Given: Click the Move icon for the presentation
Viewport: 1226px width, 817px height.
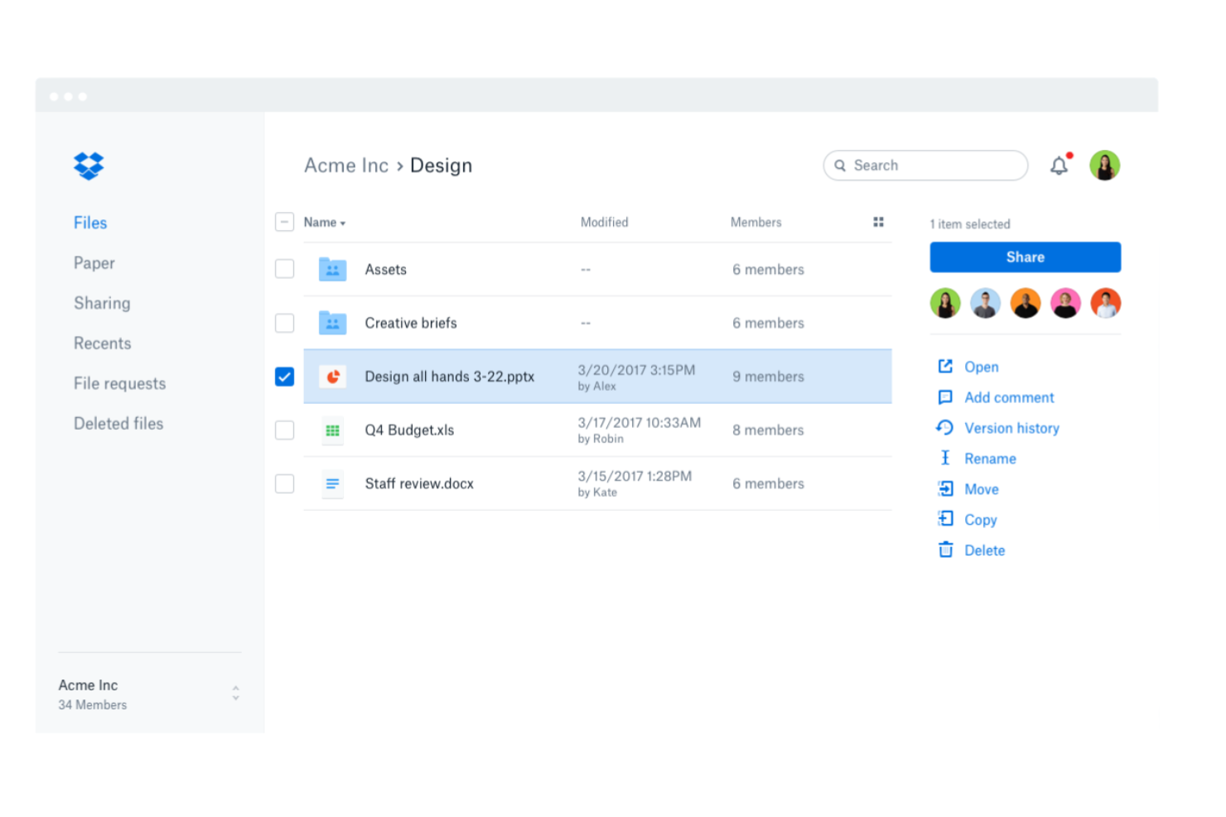Looking at the screenshot, I should [945, 488].
